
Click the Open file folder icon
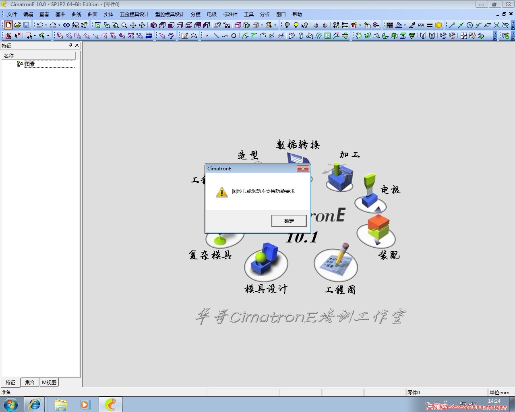17,25
